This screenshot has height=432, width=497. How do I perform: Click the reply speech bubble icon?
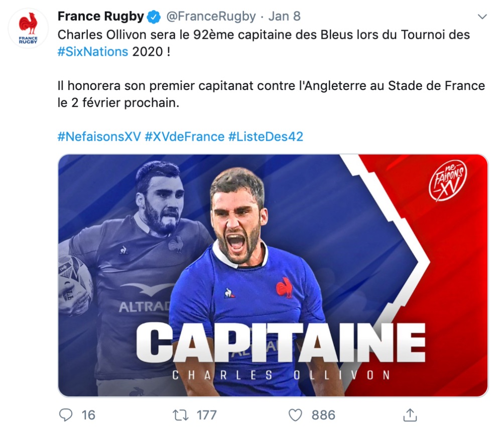66,415
